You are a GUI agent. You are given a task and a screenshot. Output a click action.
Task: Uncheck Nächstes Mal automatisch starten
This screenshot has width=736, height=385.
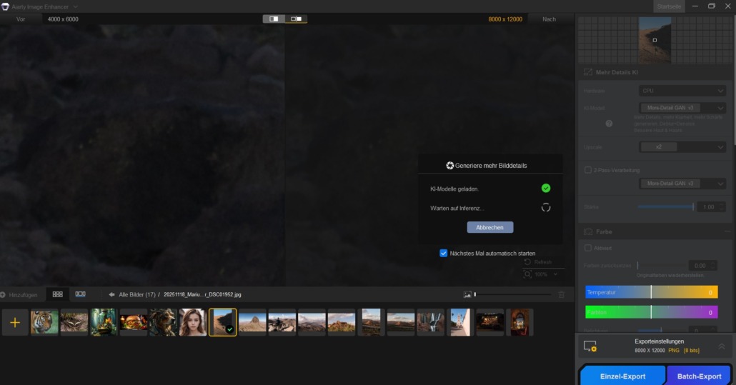click(444, 253)
